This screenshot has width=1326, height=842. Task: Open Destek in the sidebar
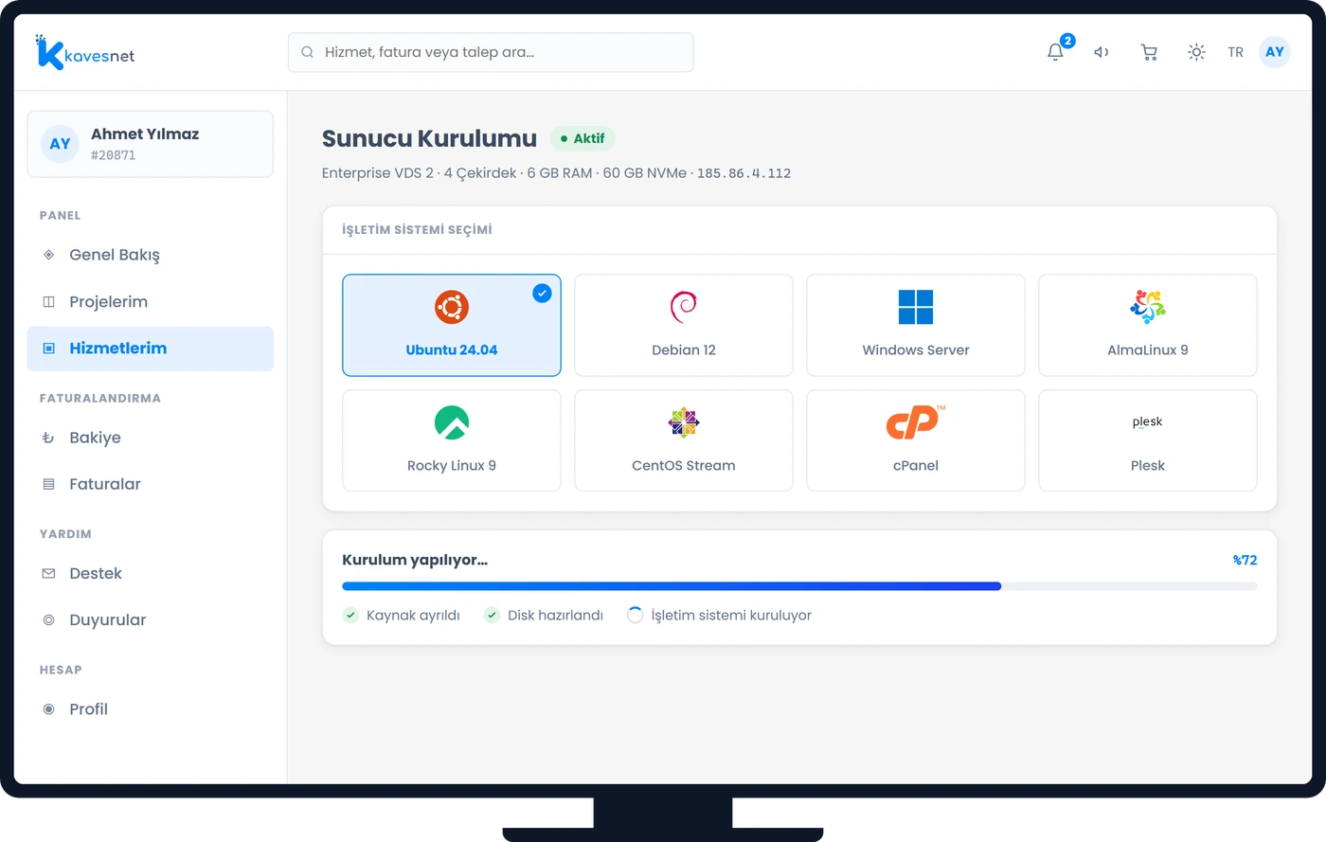(150, 573)
